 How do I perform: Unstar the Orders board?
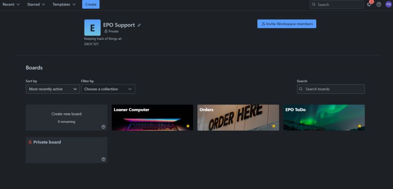(274, 126)
